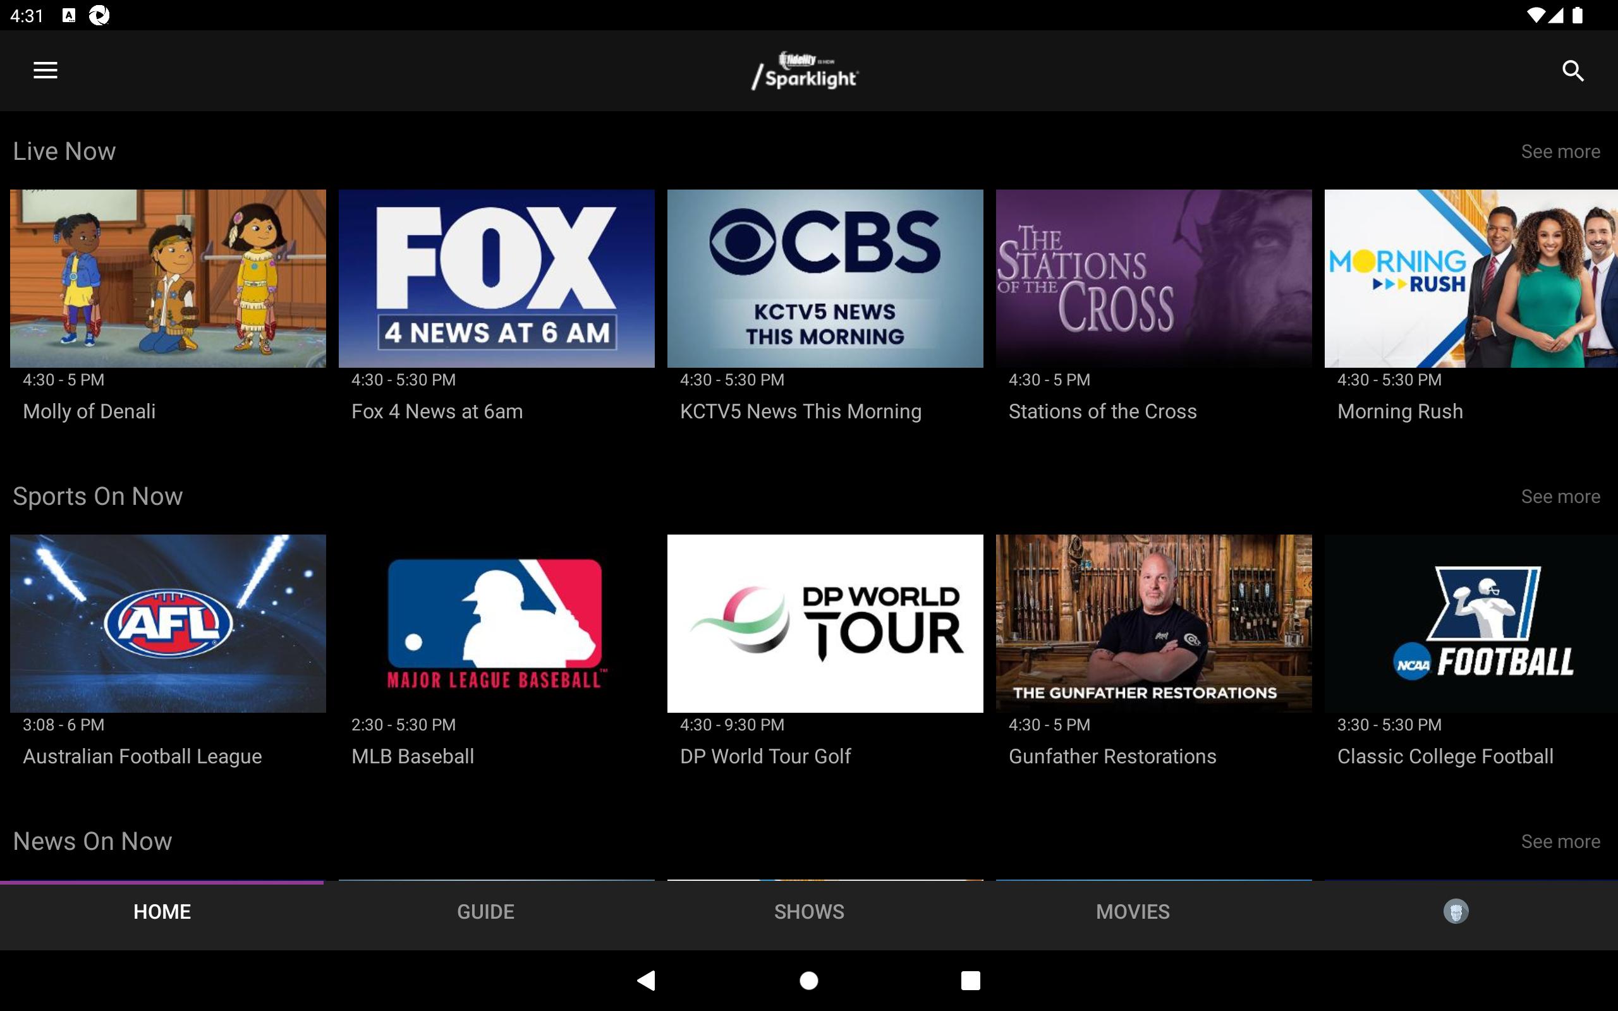Screen dimensions: 1618x1011
Task: Open NCAA Football thumbnail
Action: pyautogui.click(x=1471, y=623)
